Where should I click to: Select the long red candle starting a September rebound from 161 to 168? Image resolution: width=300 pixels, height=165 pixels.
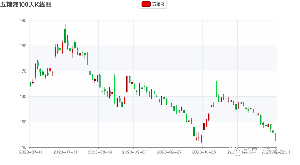pyautogui.click(x=127, y=84)
